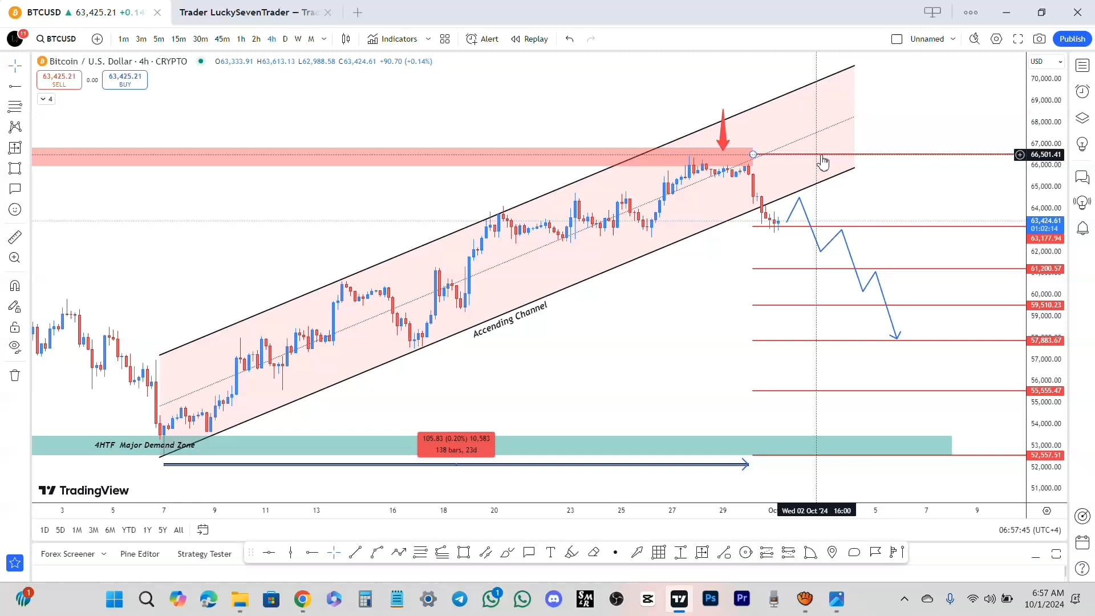Image resolution: width=1095 pixels, height=616 pixels.
Task: Click the Publish button
Action: point(1072,38)
